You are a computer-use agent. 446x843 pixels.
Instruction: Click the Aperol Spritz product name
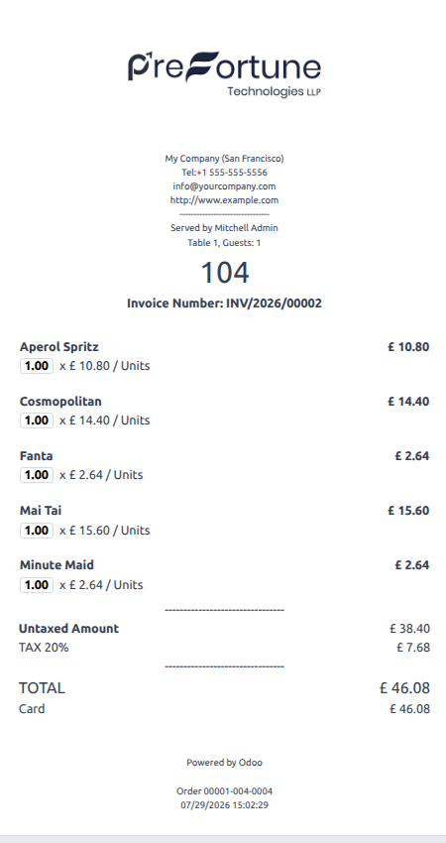(59, 347)
